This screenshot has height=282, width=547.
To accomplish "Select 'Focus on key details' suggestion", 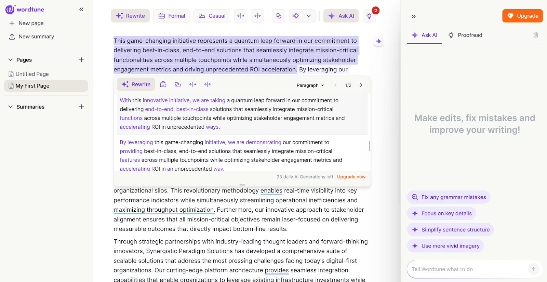I will pyautogui.click(x=441, y=213).
